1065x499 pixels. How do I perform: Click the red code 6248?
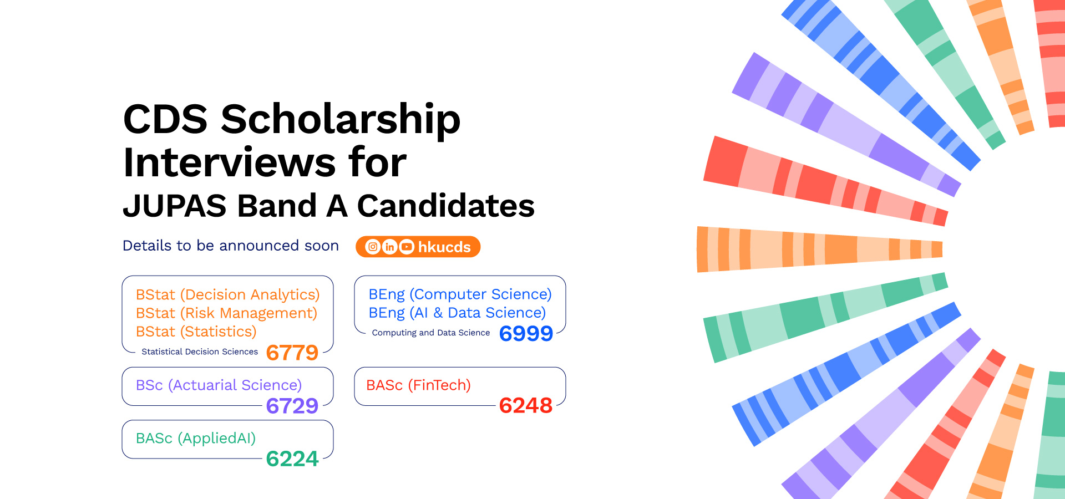(526, 405)
